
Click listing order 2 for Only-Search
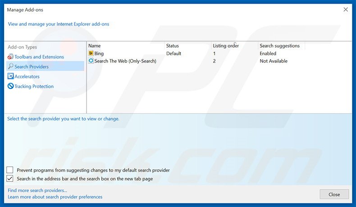215,61
